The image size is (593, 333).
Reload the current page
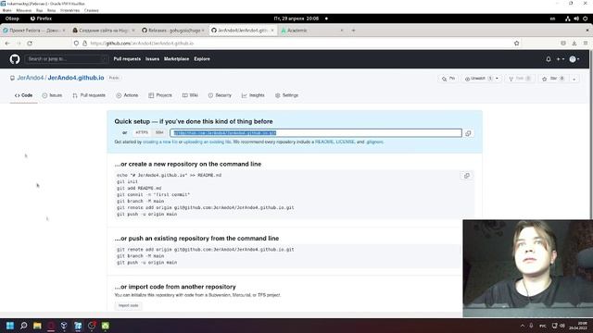pos(30,43)
